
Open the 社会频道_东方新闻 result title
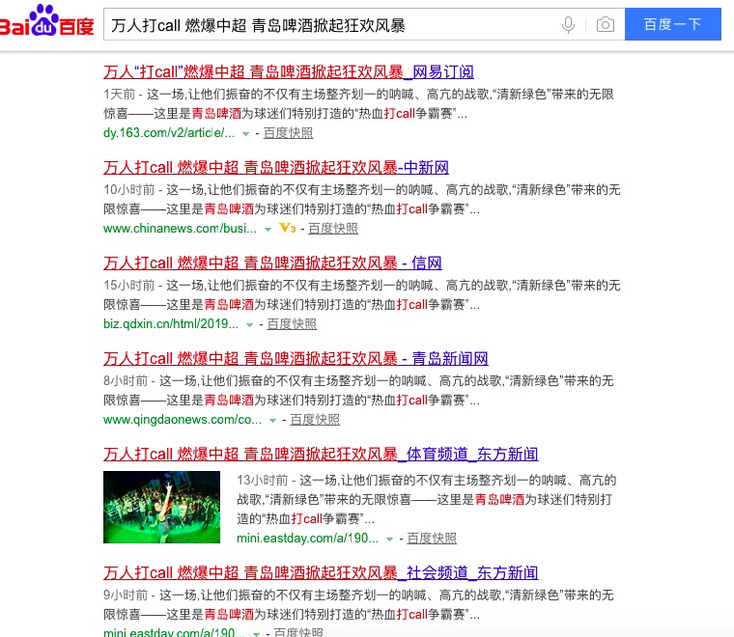321,573
